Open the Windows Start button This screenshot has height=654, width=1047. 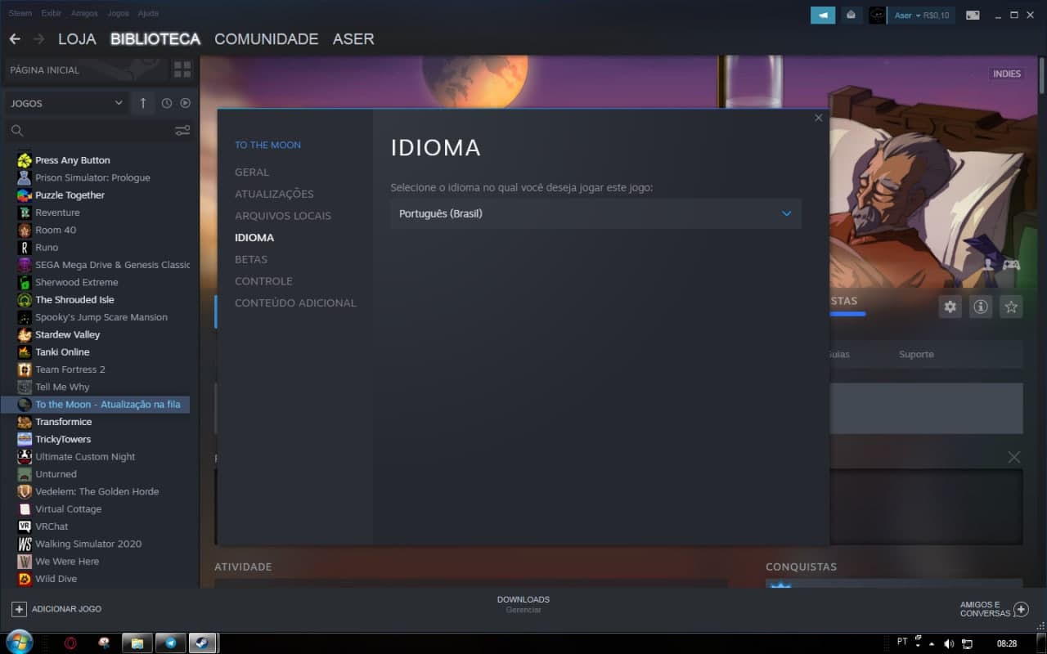click(19, 642)
